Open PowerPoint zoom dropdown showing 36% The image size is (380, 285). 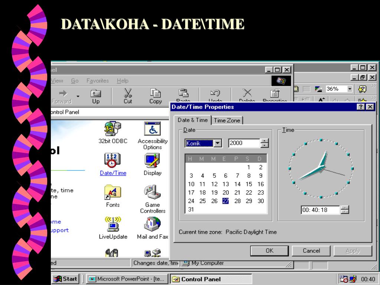tap(350, 89)
